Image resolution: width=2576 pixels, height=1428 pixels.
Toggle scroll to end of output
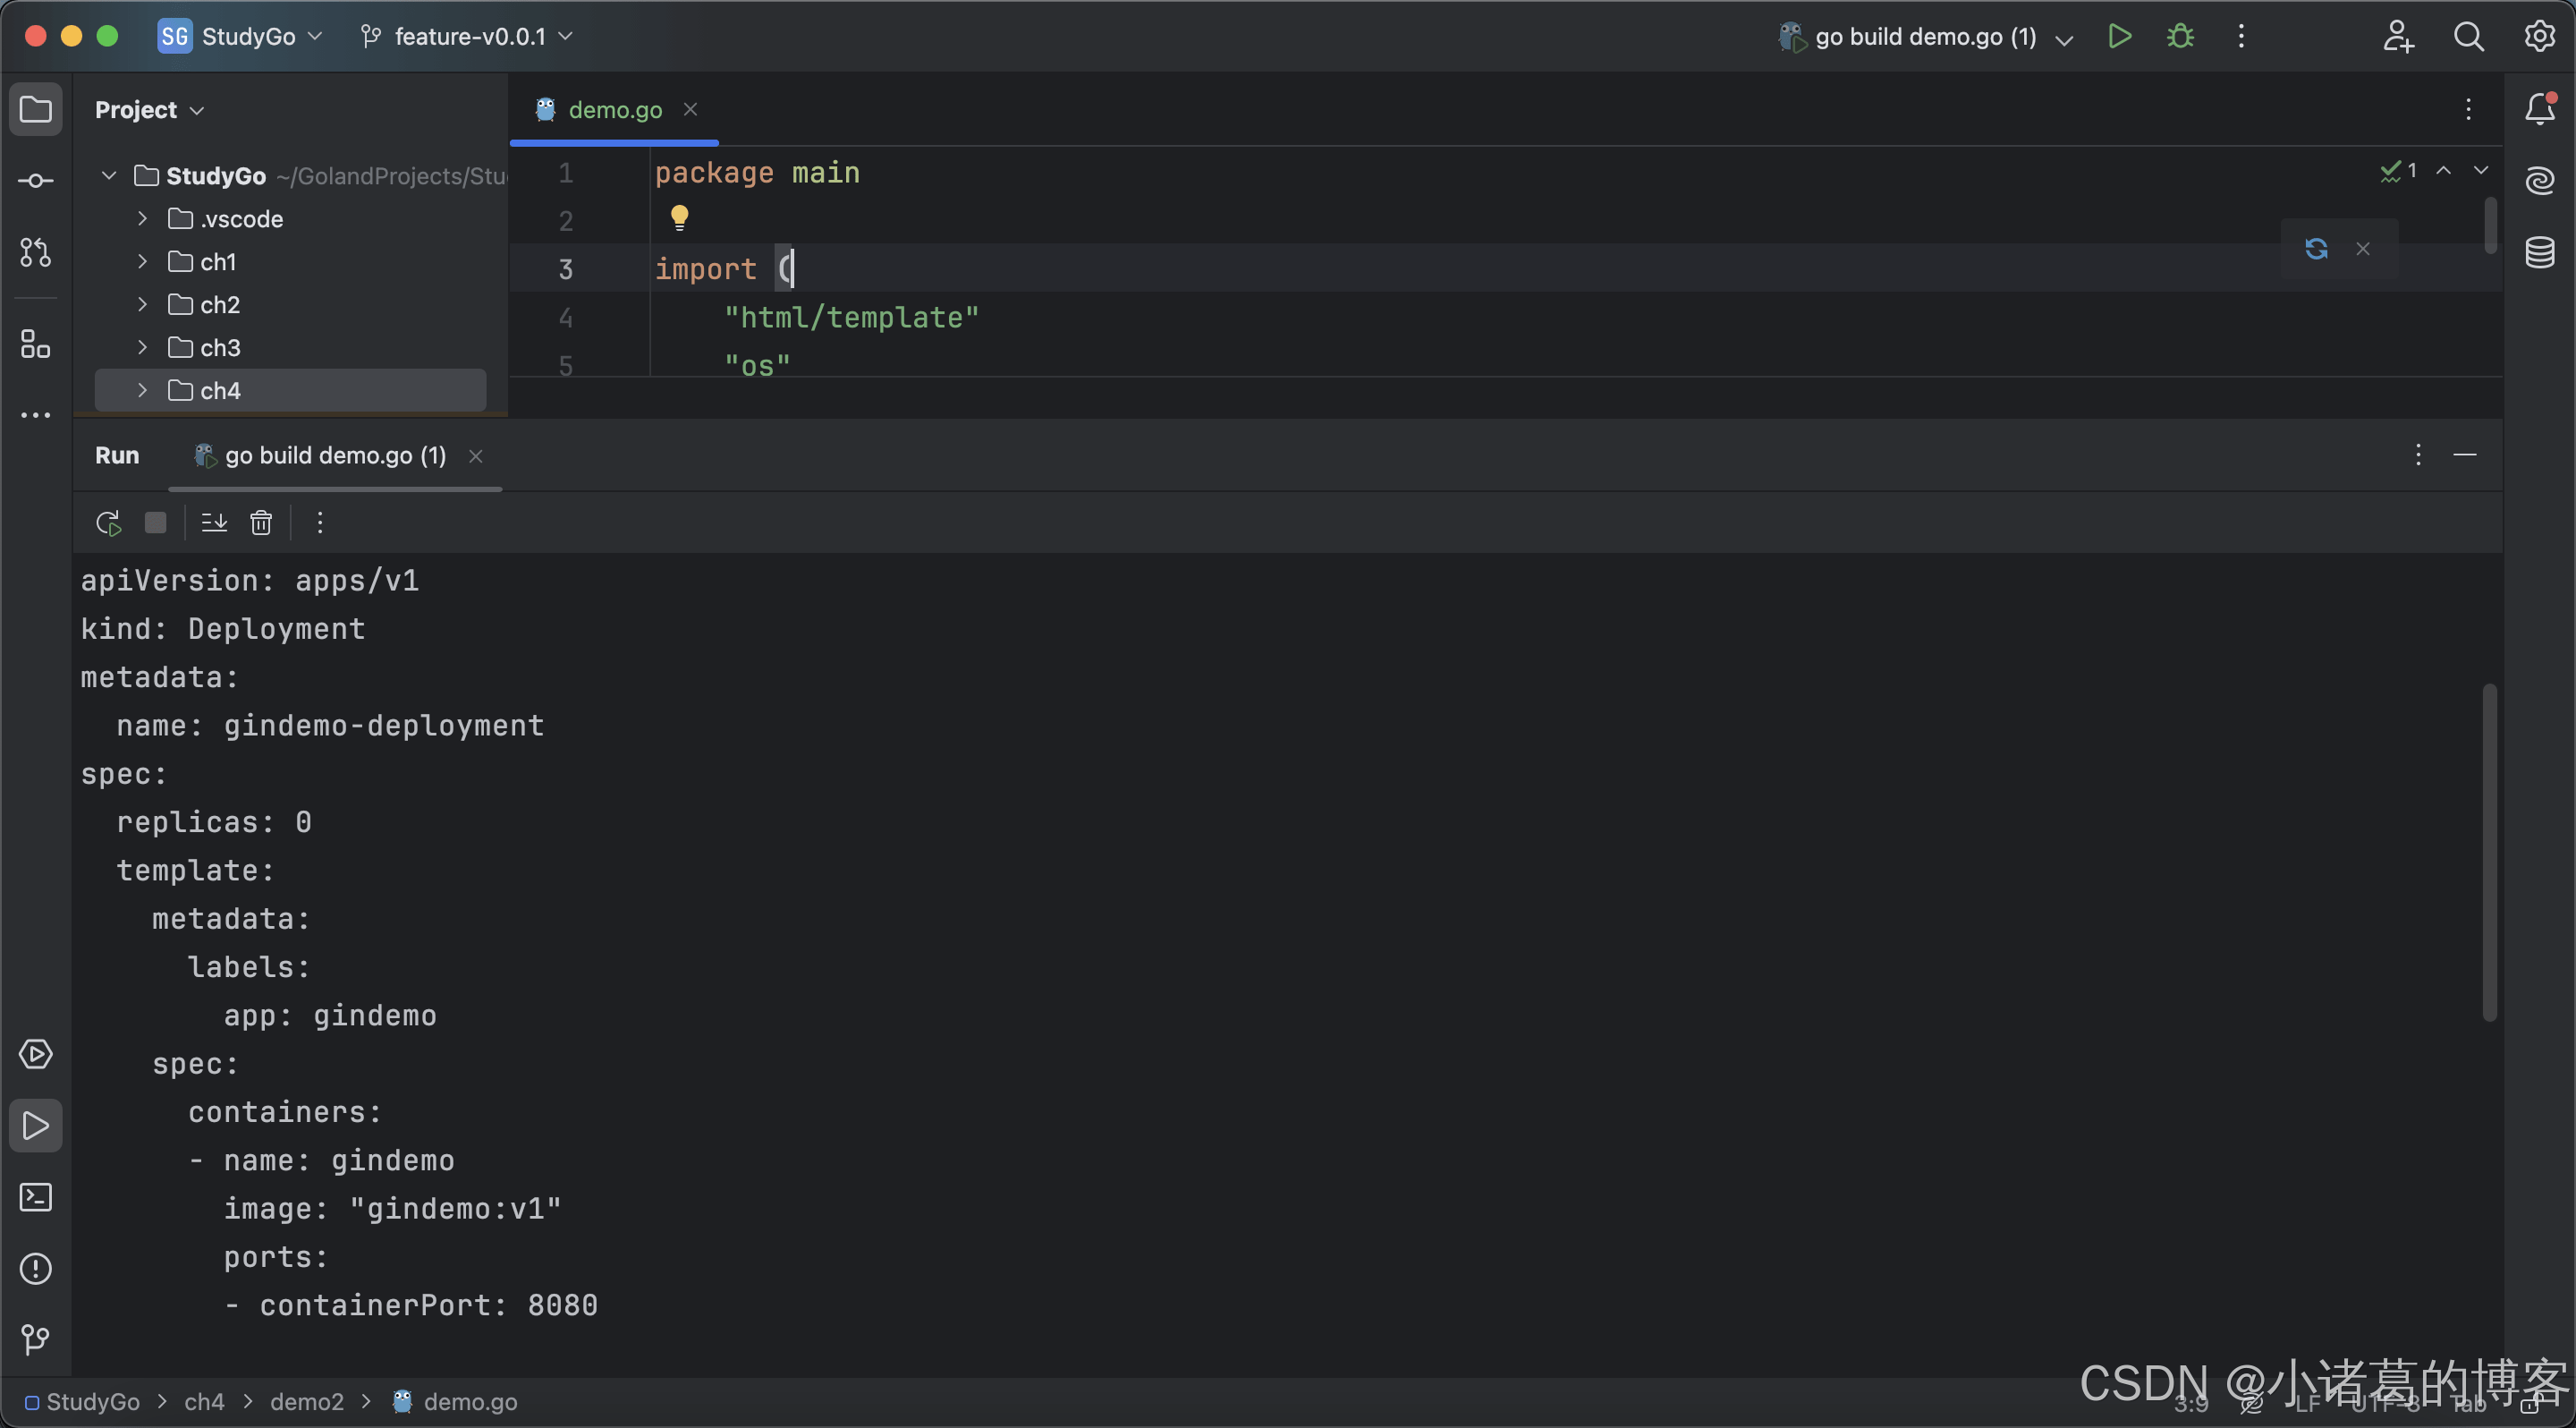point(214,523)
